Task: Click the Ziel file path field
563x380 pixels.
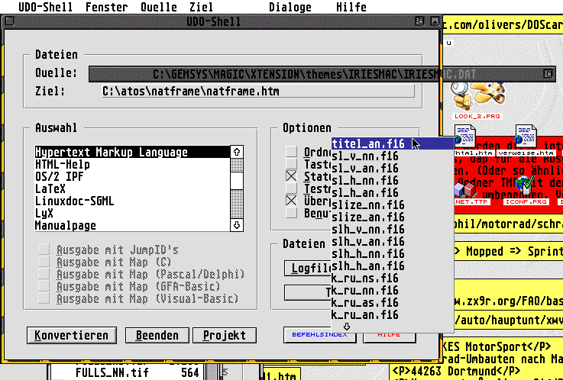Action: 257,92
